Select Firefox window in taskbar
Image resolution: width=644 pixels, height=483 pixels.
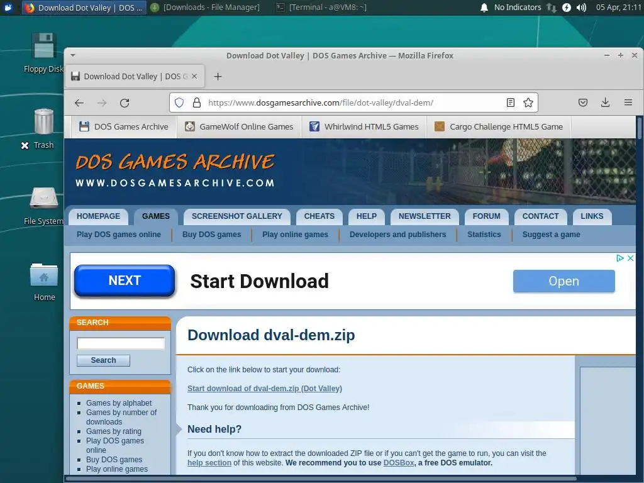pyautogui.click(x=84, y=8)
